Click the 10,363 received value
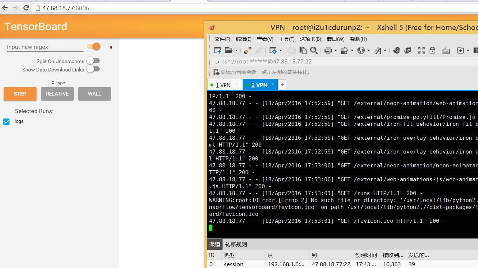478x268 pixels. tap(391, 264)
